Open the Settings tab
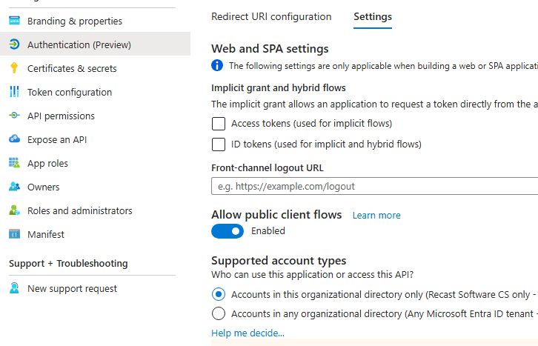Image resolution: width=538 pixels, height=346 pixels. pyautogui.click(x=373, y=16)
